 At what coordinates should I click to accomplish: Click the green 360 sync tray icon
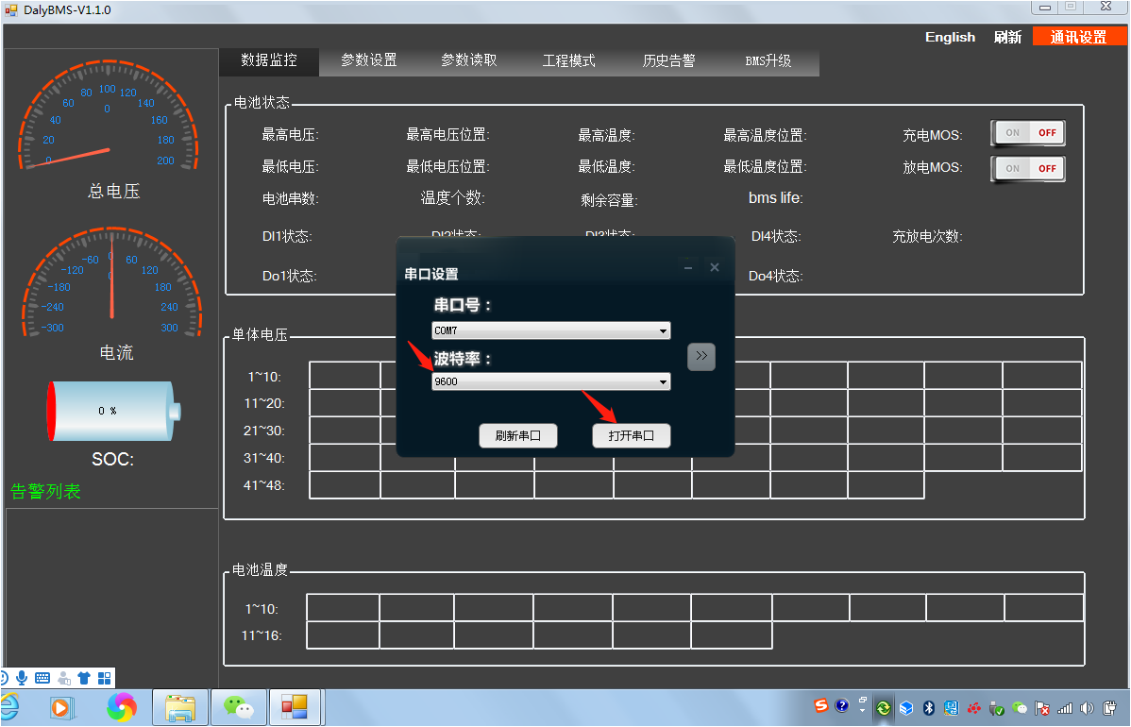pyautogui.click(x=884, y=708)
